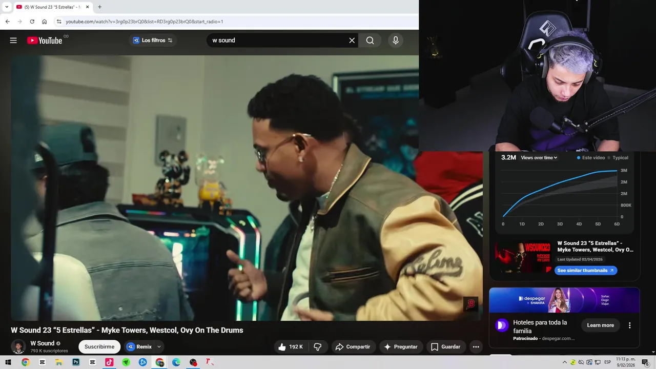Show hidden system tray icons
Image resolution: width=656 pixels, height=369 pixels.
[565, 362]
